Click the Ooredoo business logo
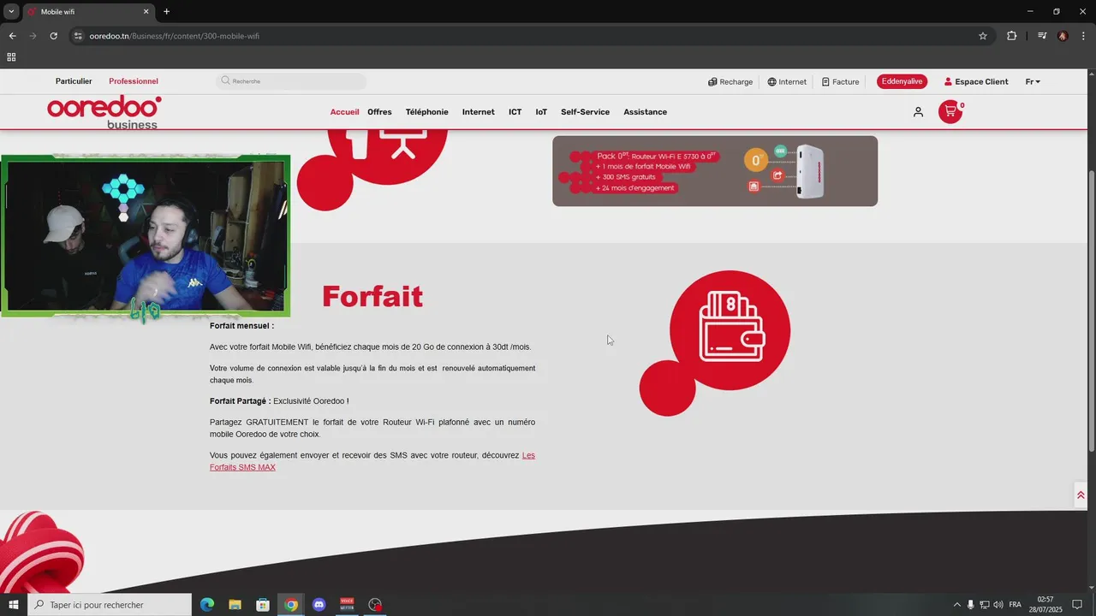The height and width of the screenshot is (616, 1096). click(x=104, y=112)
